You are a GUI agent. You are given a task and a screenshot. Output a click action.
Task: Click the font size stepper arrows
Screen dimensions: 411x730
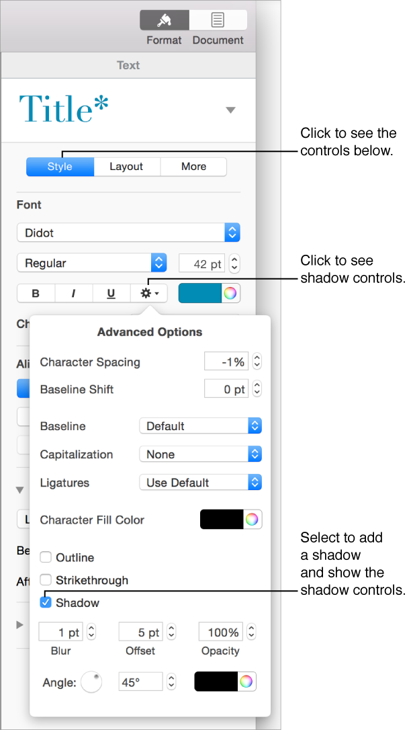click(x=235, y=263)
